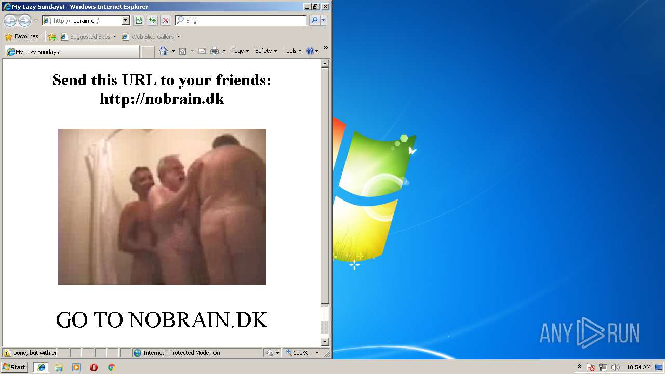The height and width of the screenshot is (374, 665).
Task: Click the vertical scrollbar thumb
Action: coord(325,186)
